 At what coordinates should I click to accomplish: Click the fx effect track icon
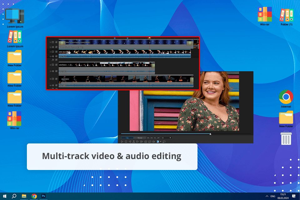[x=53, y=60]
